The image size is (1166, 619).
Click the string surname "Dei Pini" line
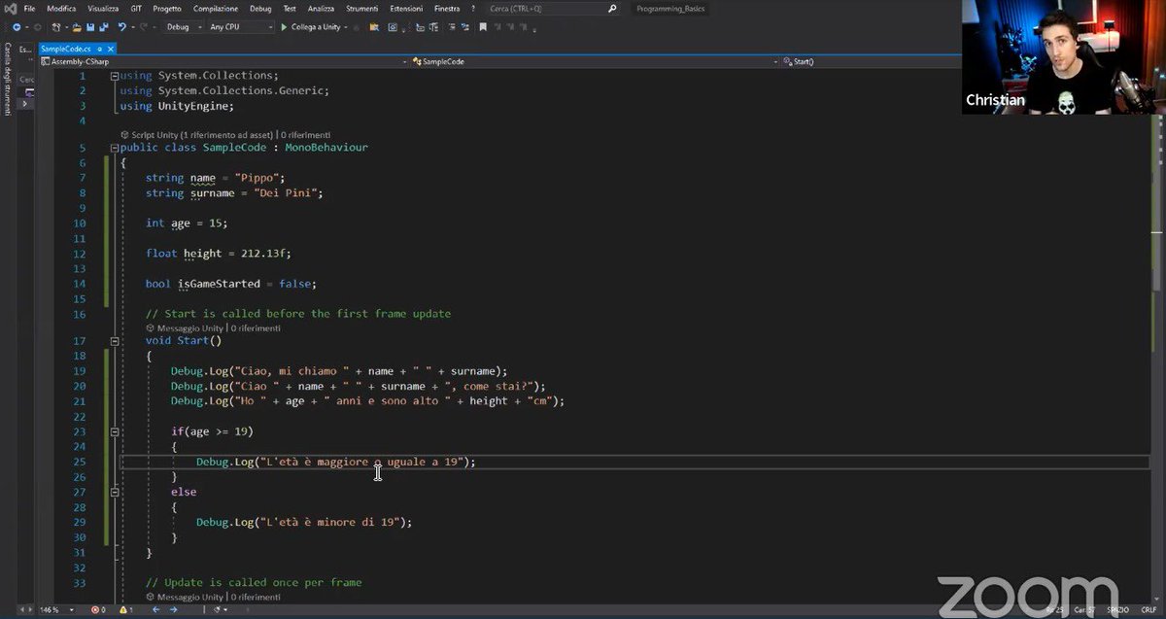coord(234,193)
